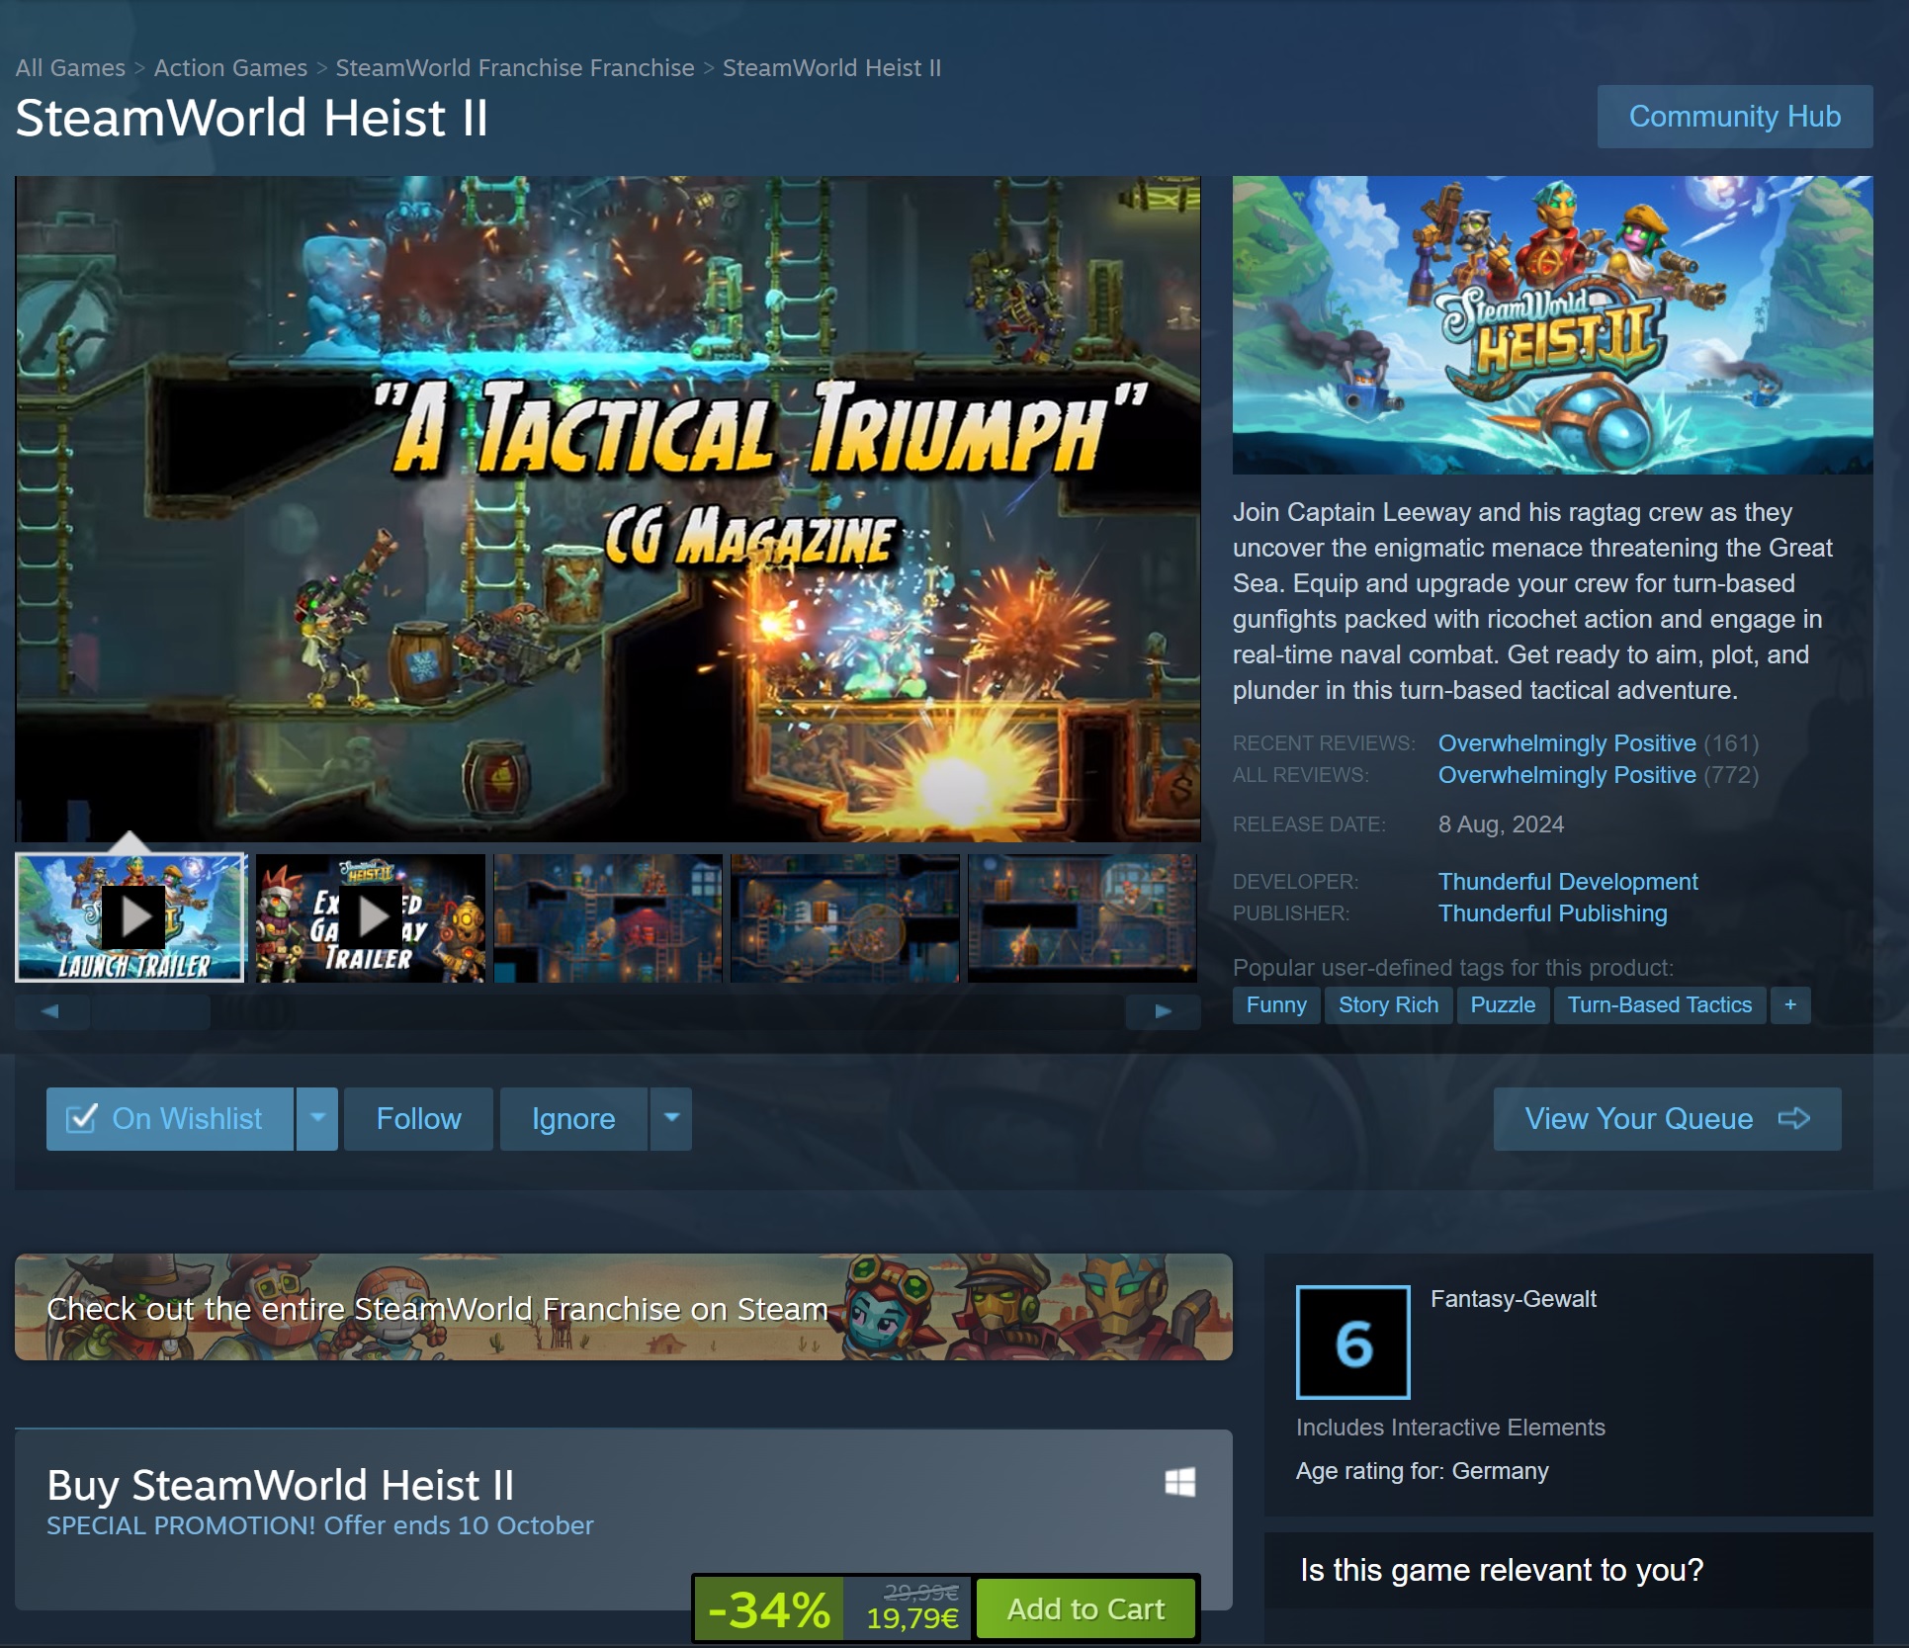The height and width of the screenshot is (1648, 1909).
Task: Open the Action Games breadcrumb
Action: point(230,68)
